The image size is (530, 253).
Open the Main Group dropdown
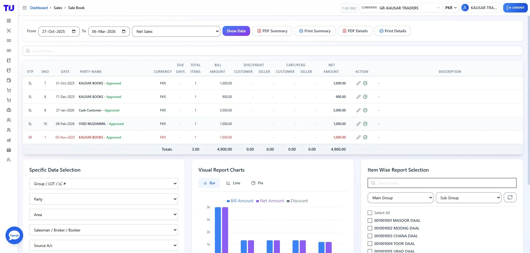coord(401,198)
